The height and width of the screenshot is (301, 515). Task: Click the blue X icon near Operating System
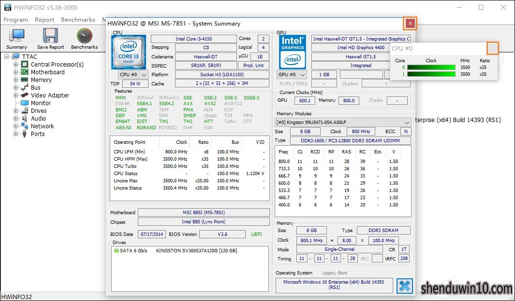pyautogui.click(x=405, y=286)
